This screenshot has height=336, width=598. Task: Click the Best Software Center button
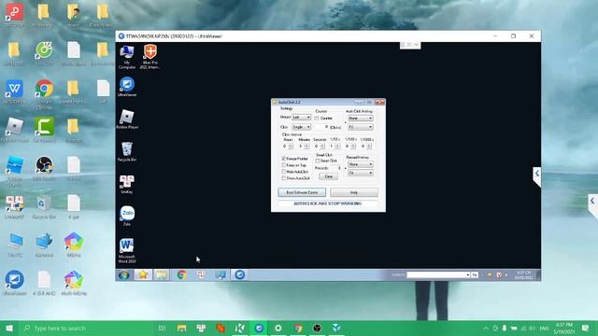[x=302, y=192]
